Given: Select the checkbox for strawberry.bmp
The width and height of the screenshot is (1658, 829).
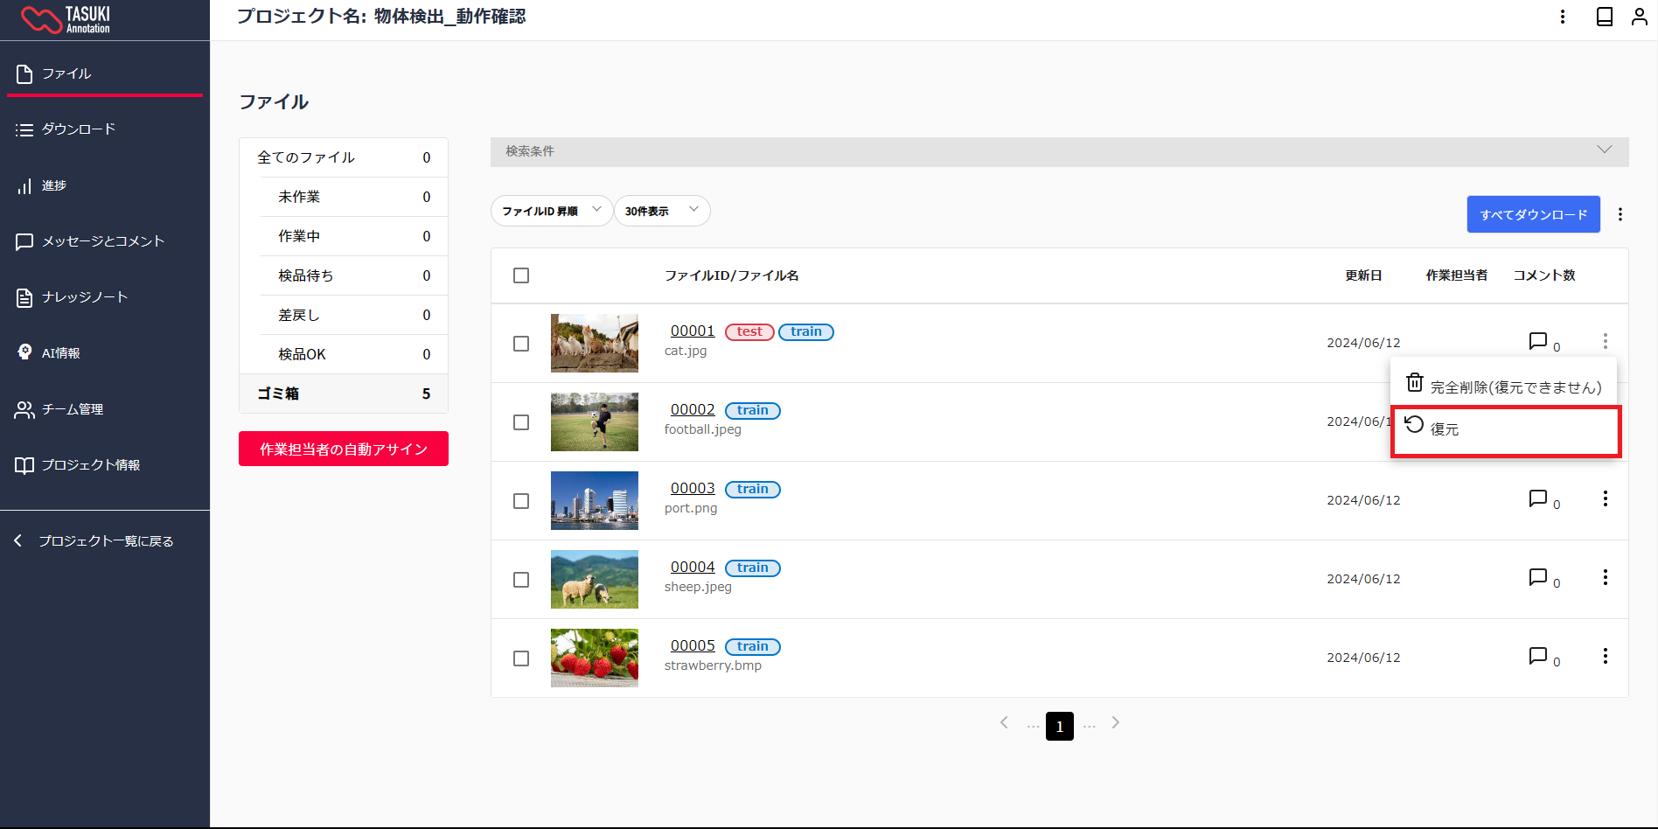Looking at the screenshot, I should 521,658.
